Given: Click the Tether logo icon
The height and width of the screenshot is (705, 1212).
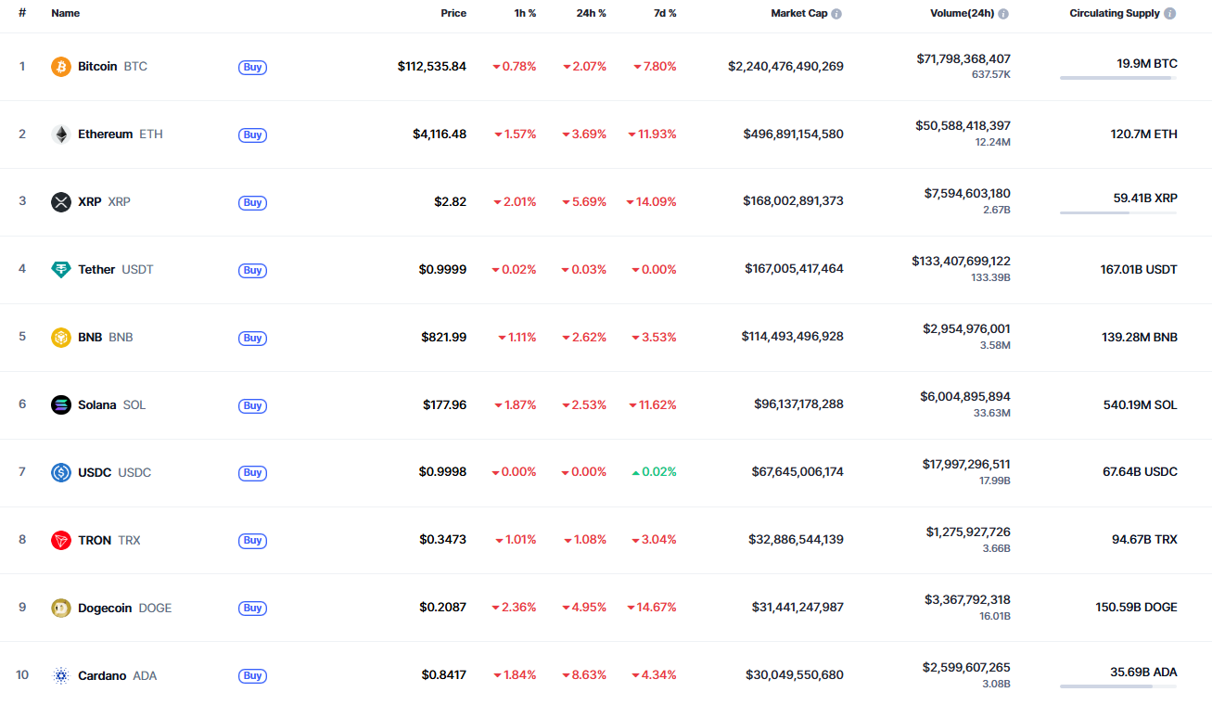Looking at the screenshot, I should pyautogui.click(x=61, y=270).
